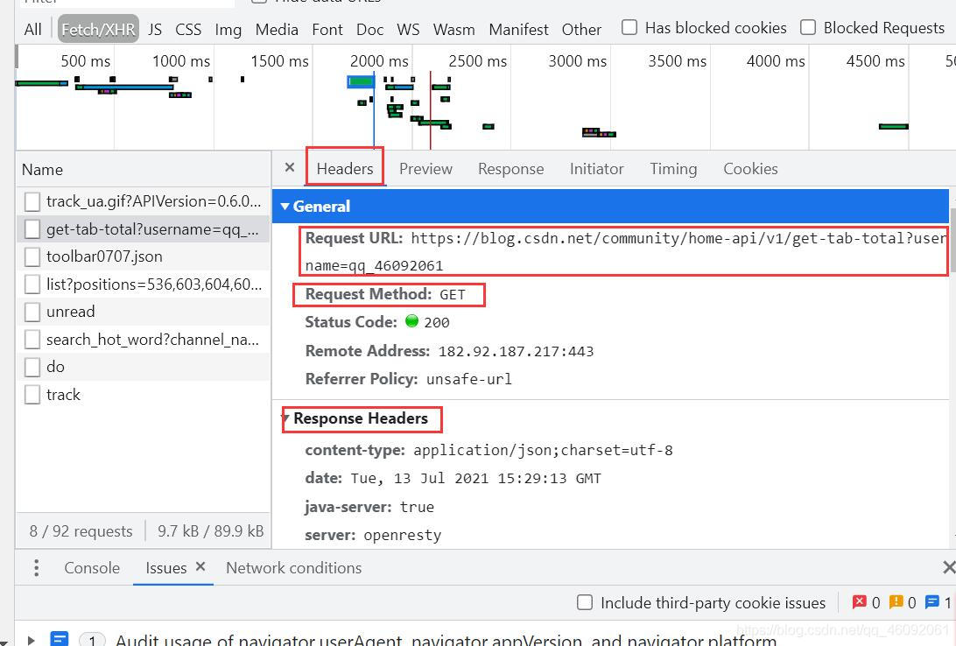Check the unread request checkbox

coord(32,312)
